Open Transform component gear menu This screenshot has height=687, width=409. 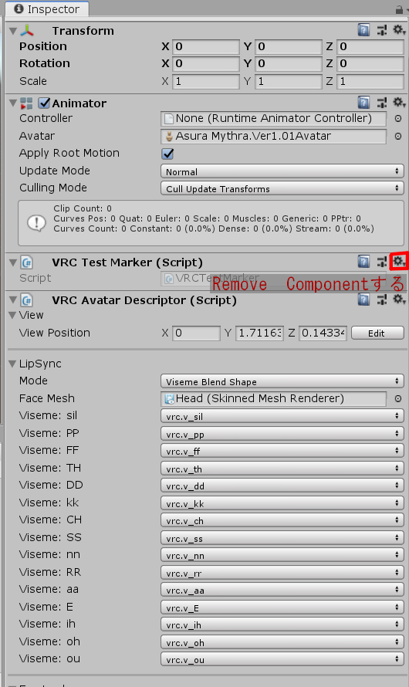tap(399, 30)
